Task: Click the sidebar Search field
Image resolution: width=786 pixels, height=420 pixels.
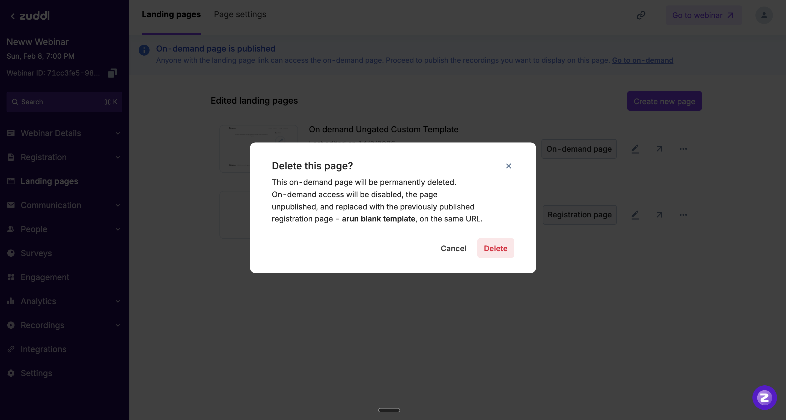Action: click(64, 102)
